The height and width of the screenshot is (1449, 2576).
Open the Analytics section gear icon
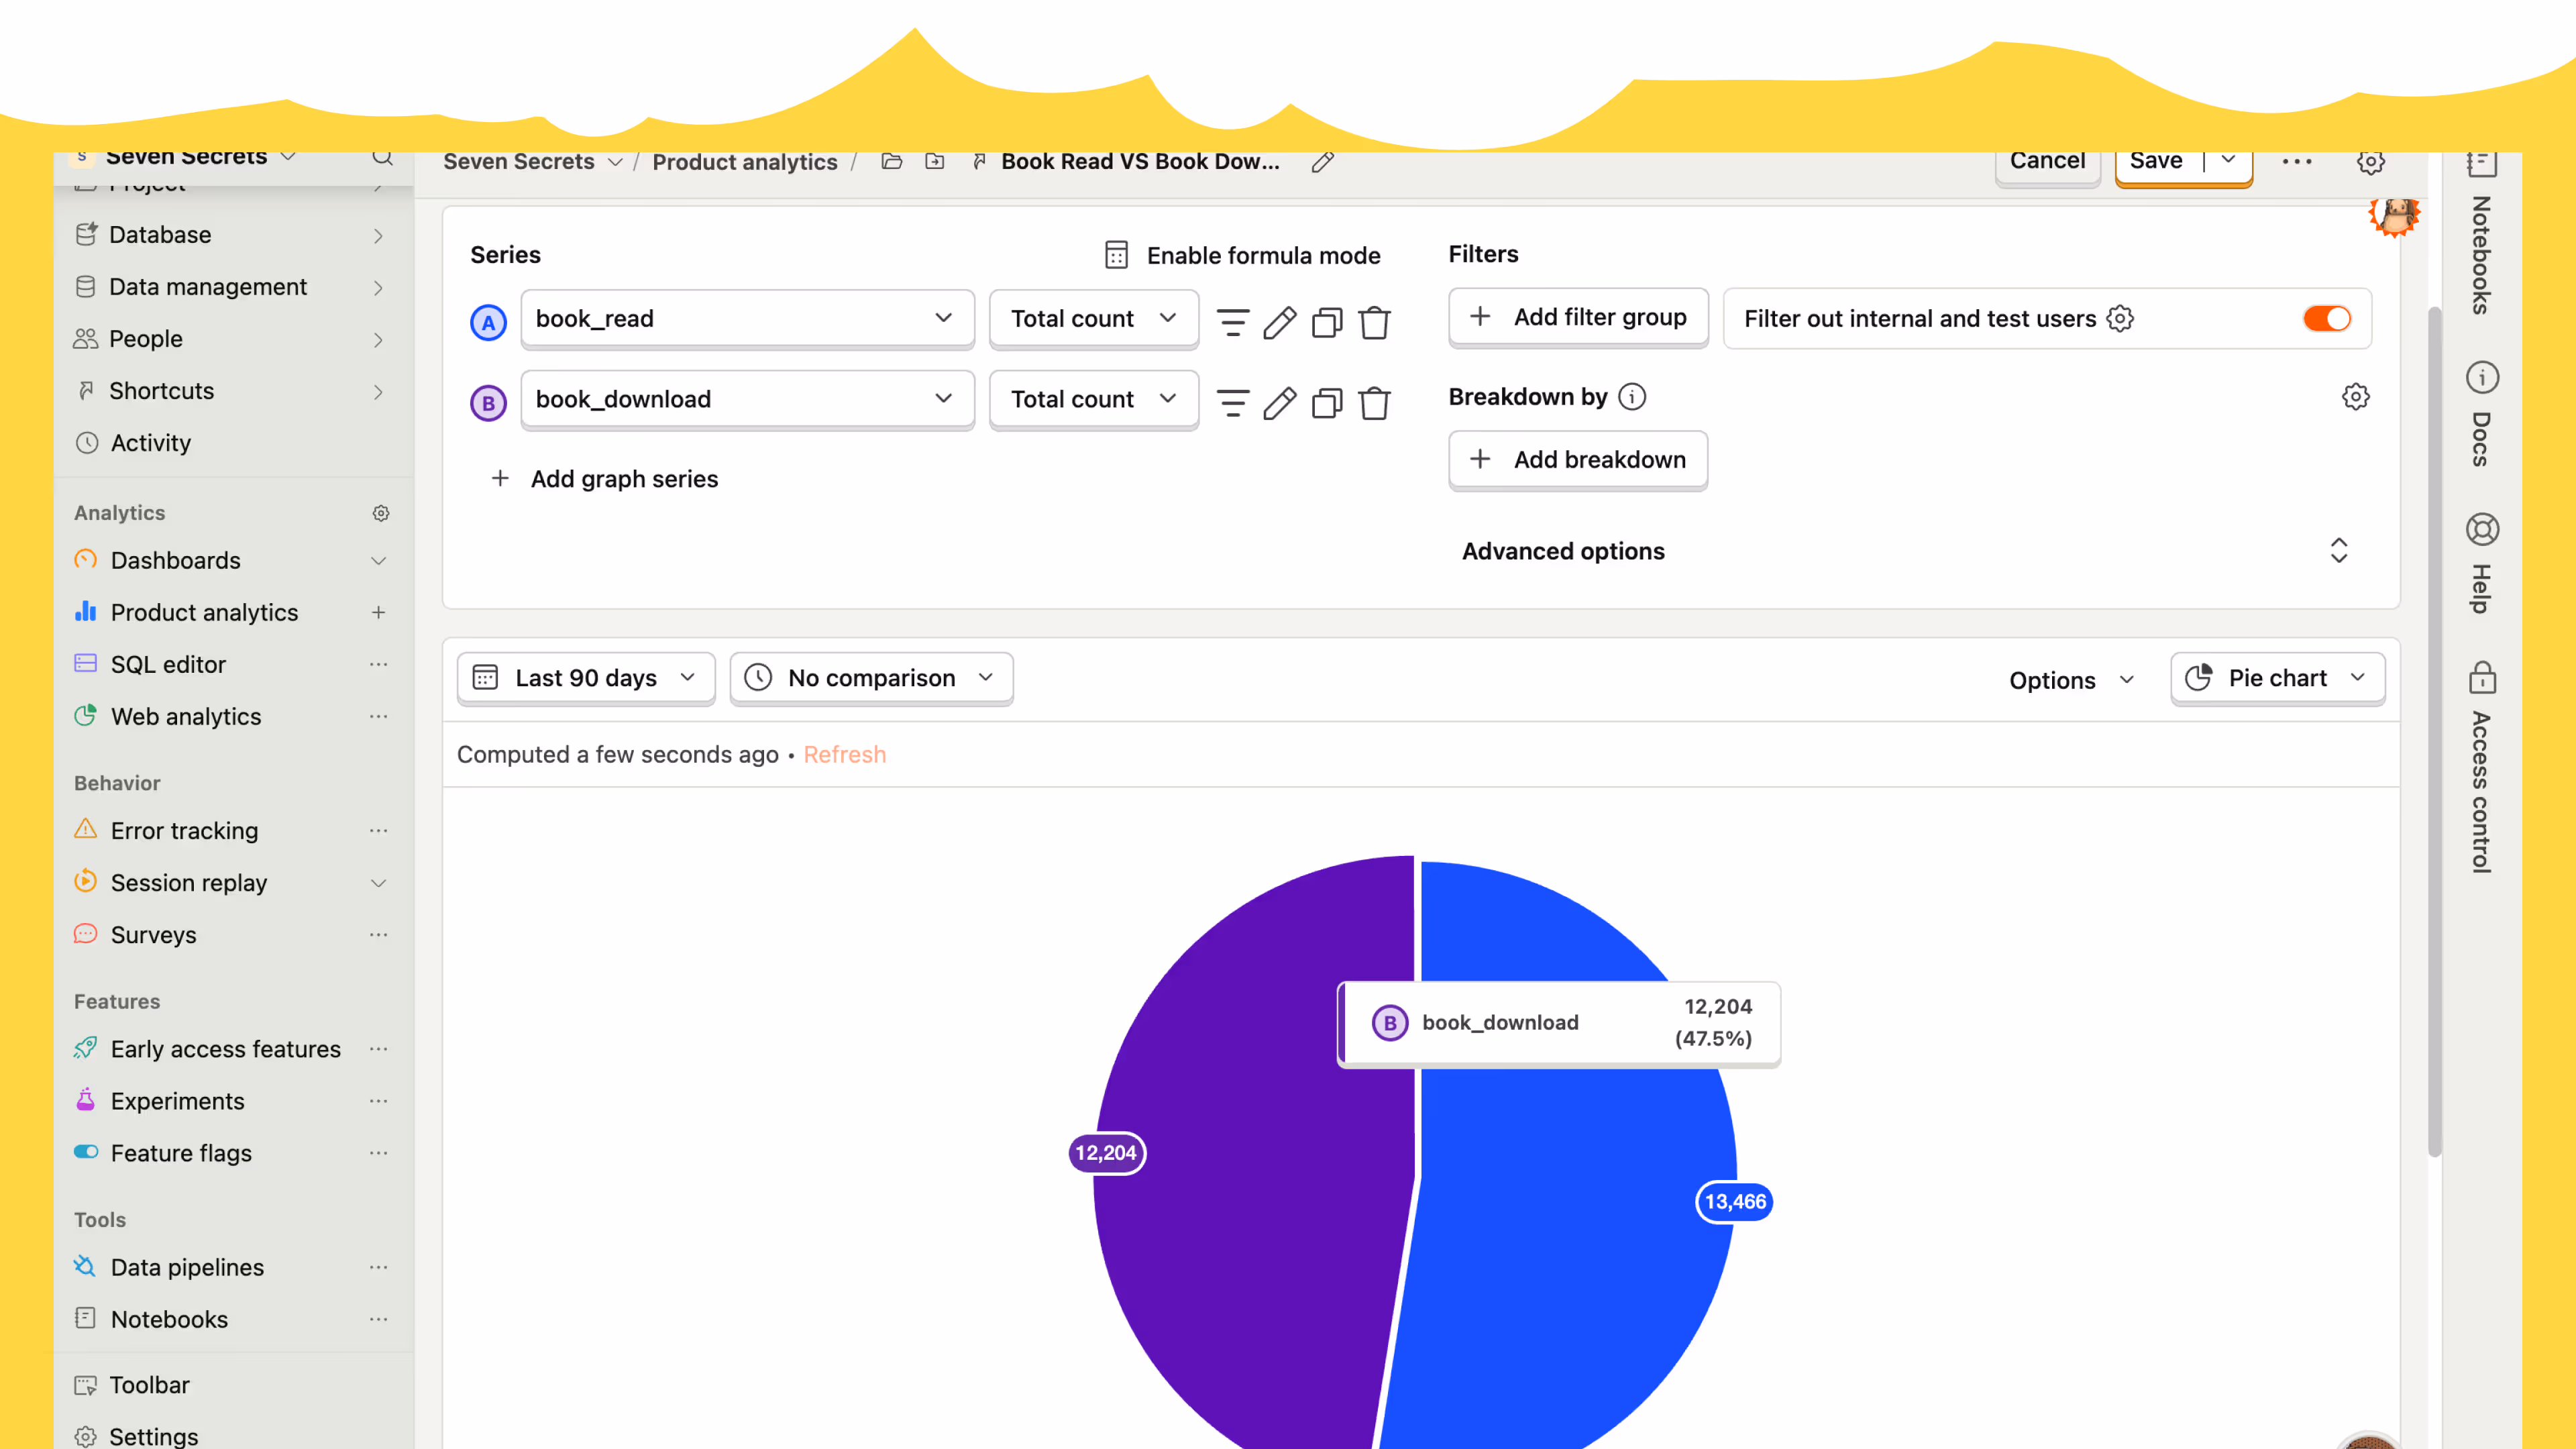pos(381,513)
